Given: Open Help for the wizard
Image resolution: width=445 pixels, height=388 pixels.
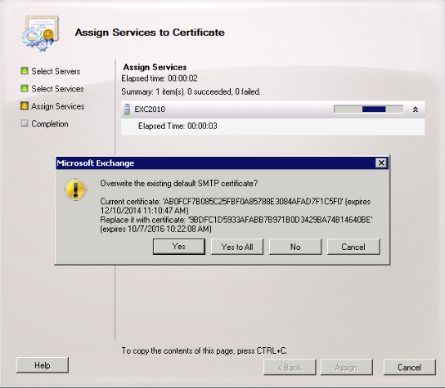Looking at the screenshot, I should (x=43, y=365).
